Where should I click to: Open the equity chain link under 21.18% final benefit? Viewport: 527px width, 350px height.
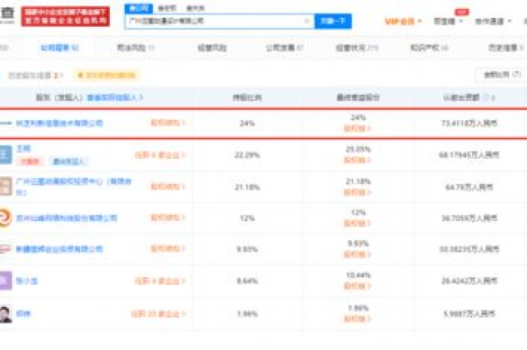[x=358, y=192]
